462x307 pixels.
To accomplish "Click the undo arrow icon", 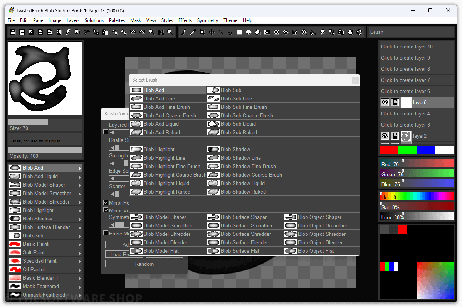I will click(x=133, y=32).
